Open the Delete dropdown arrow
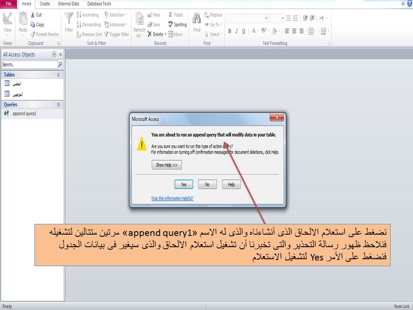This screenshot has width=413, height=310. (165, 34)
